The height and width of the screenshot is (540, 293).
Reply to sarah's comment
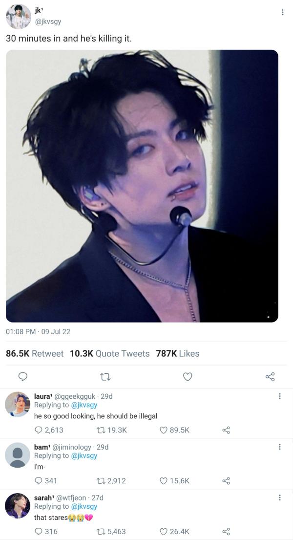[39, 532]
